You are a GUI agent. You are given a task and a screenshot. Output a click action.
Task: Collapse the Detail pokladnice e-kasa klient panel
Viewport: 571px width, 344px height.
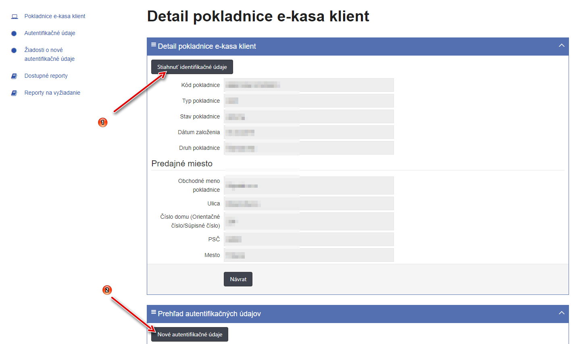(x=561, y=46)
